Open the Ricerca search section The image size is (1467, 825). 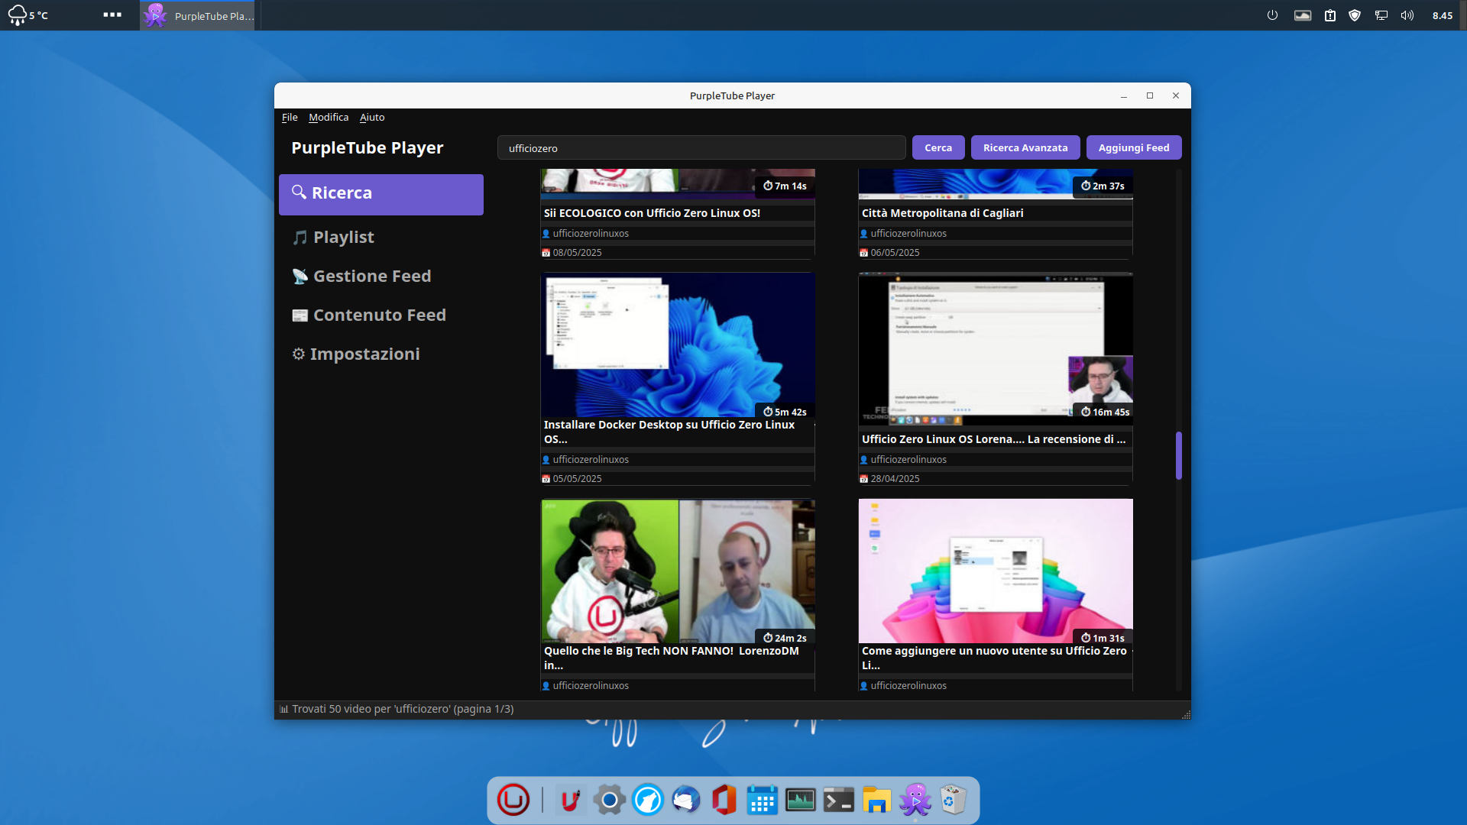381,194
